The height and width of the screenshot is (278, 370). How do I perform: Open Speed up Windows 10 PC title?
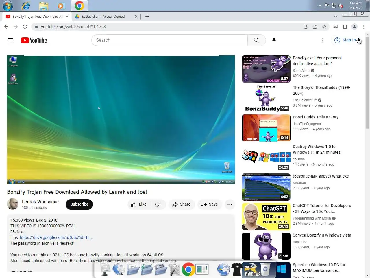tap(319, 268)
